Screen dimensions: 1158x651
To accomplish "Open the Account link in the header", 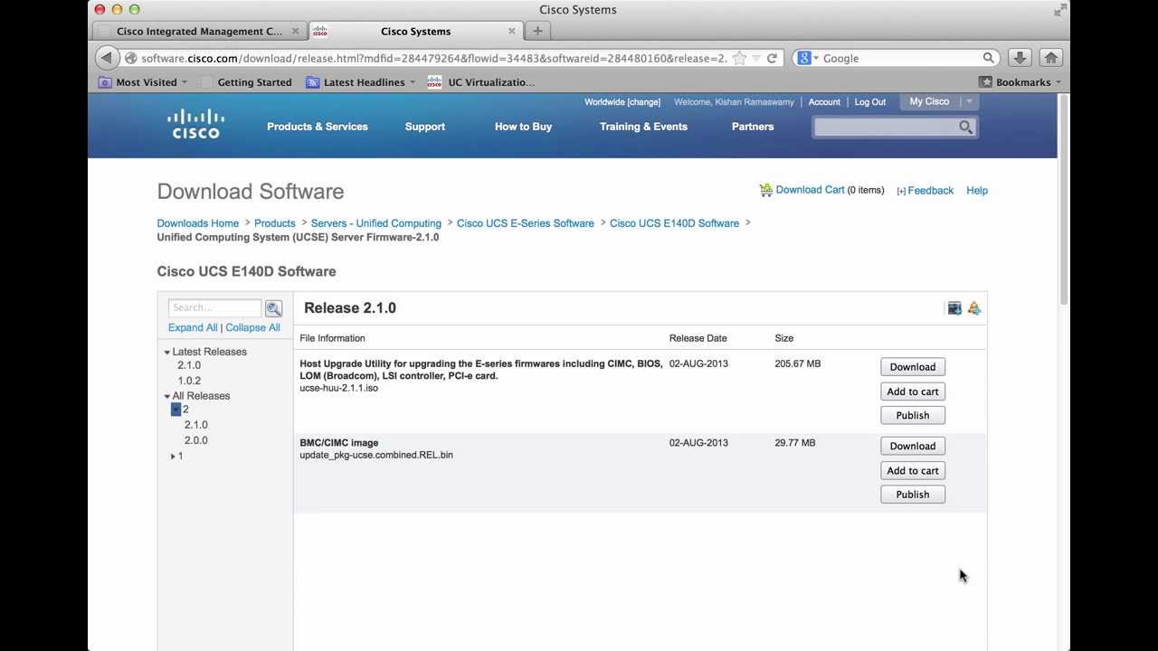I will (824, 102).
